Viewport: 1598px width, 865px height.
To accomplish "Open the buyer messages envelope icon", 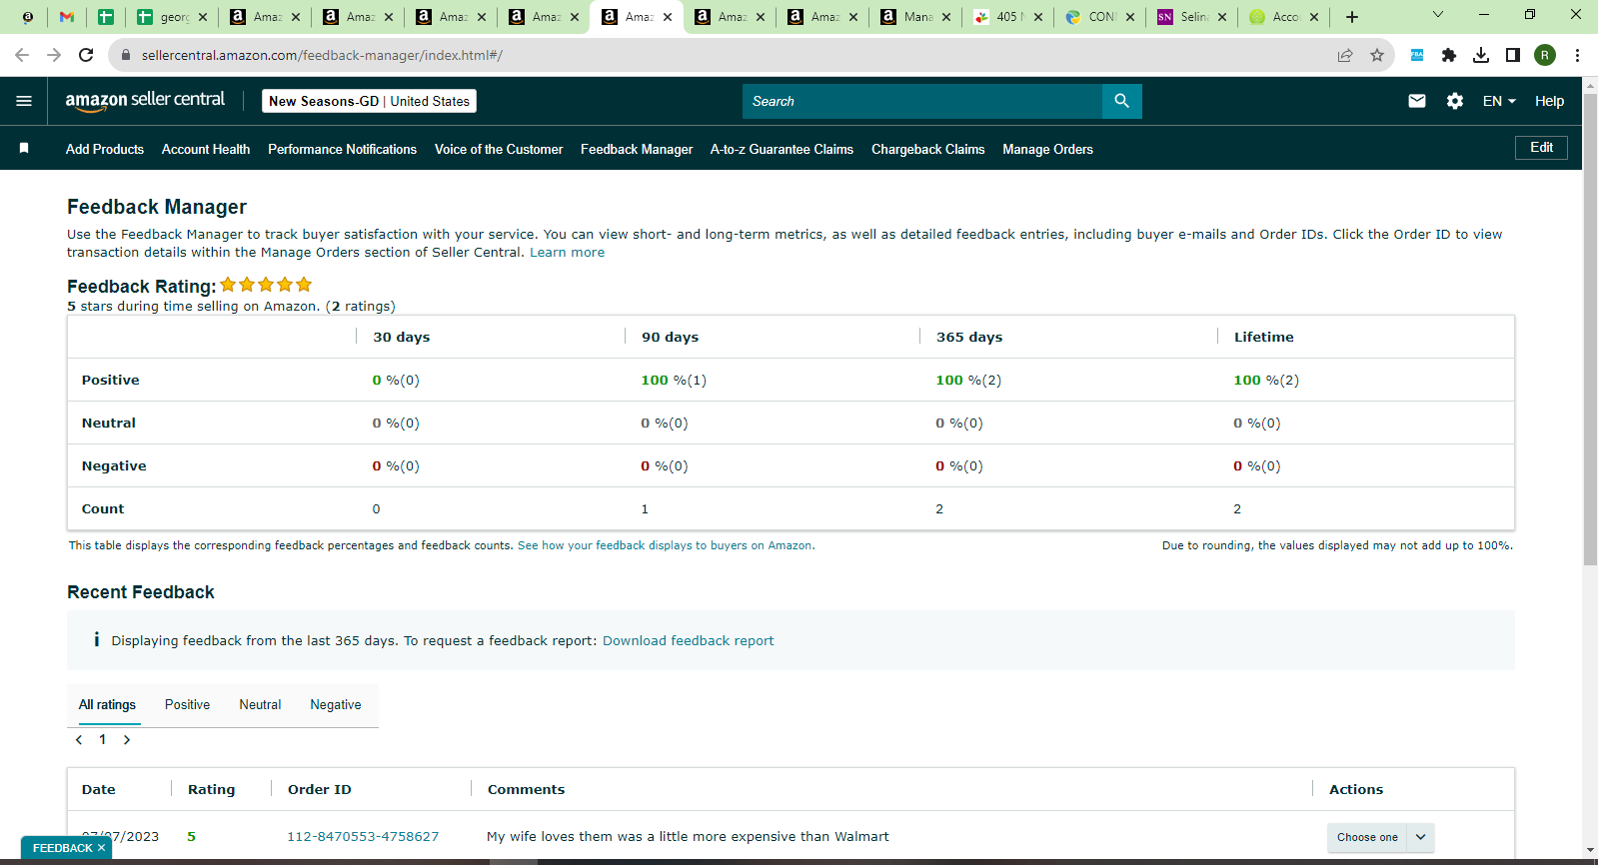I will [1417, 101].
